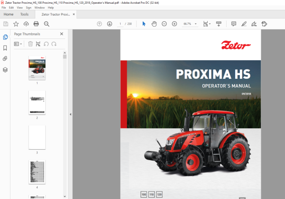Add a comment sticky note
This screenshot has height=199, width=285.
pos(234,24)
